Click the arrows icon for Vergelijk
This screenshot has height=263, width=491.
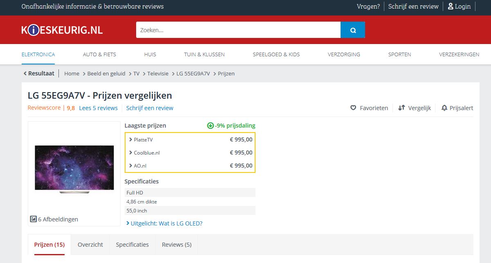coord(401,108)
